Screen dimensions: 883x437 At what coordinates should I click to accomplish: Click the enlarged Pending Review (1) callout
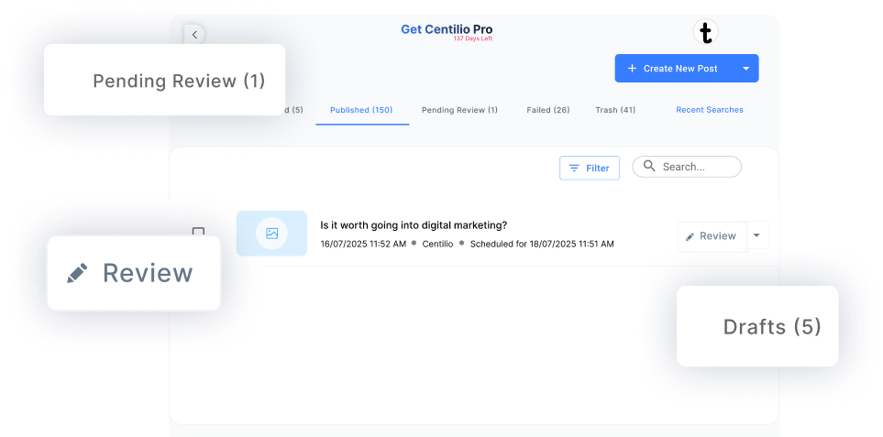point(164,80)
